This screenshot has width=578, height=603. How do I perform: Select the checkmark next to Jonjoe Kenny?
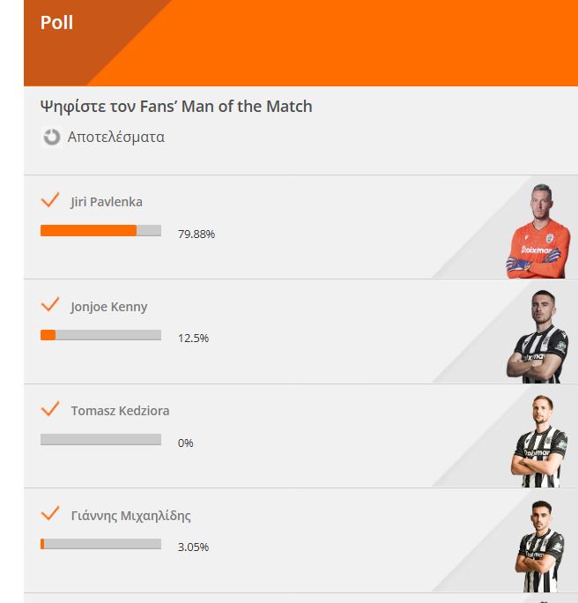coord(50,304)
